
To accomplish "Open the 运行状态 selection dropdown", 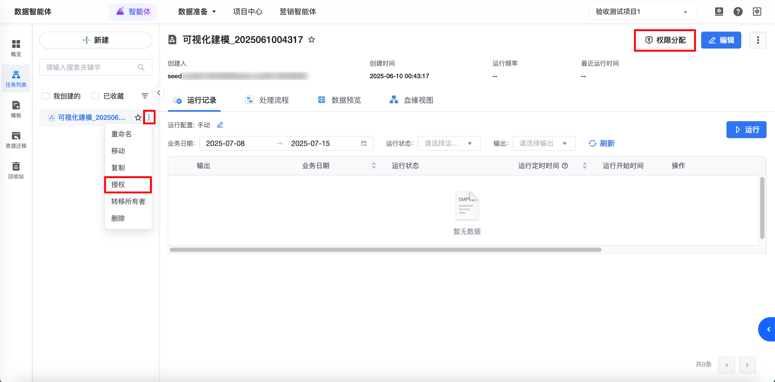I will [x=449, y=144].
